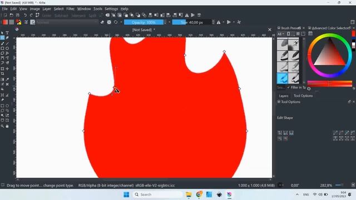The width and height of the screenshot is (356, 200).
Task: Click the Search box on taskbar
Action: click(x=157, y=194)
